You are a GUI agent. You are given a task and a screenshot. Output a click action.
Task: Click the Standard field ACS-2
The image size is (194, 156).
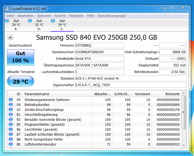pos(131,78)
